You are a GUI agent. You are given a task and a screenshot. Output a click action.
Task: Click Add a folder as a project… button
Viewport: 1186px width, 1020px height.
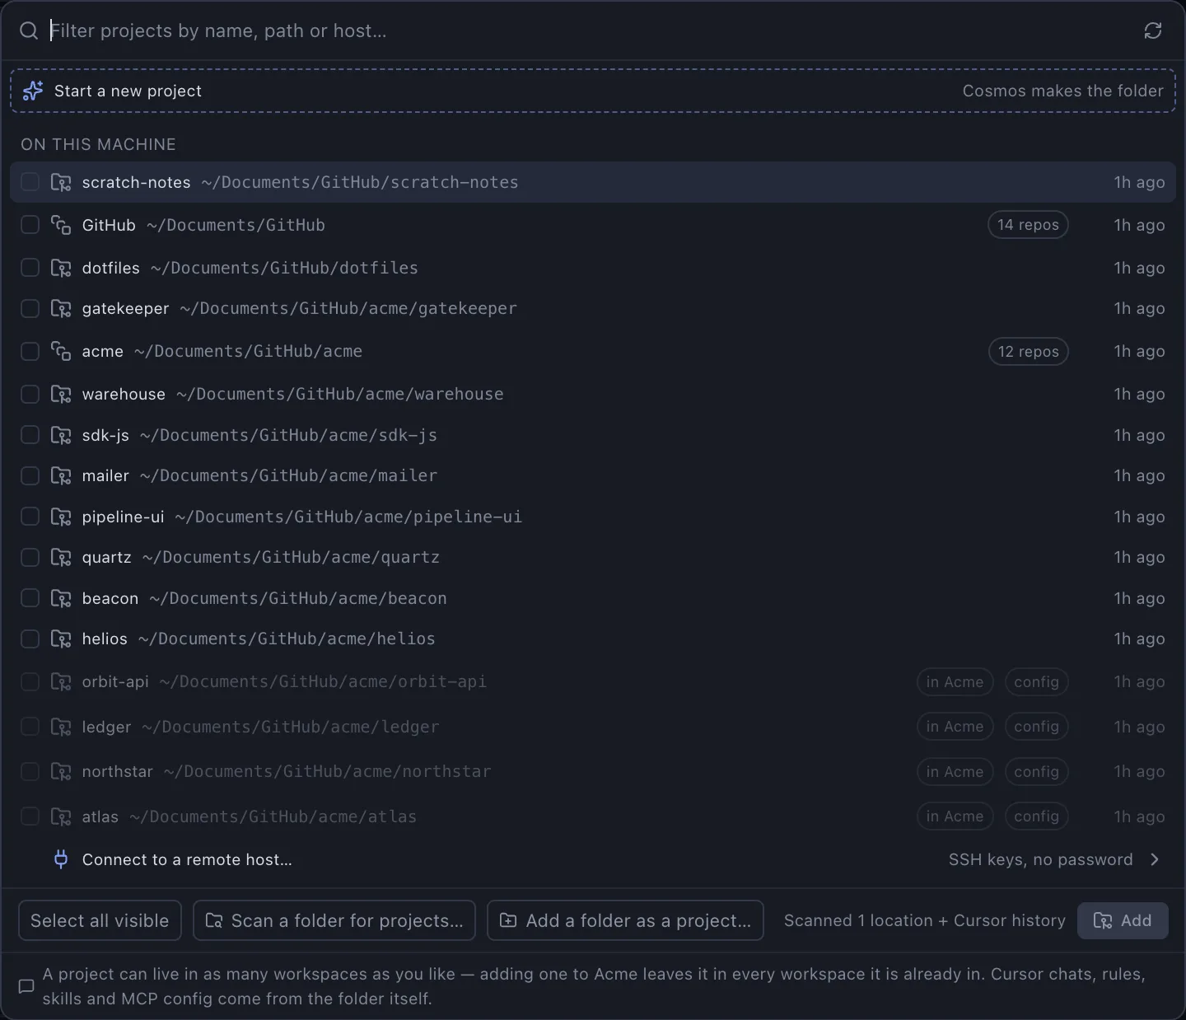626,920
